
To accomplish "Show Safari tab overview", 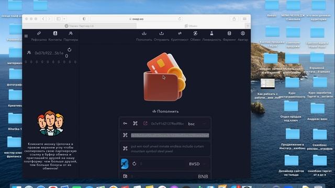I will [x=244, y=19].
